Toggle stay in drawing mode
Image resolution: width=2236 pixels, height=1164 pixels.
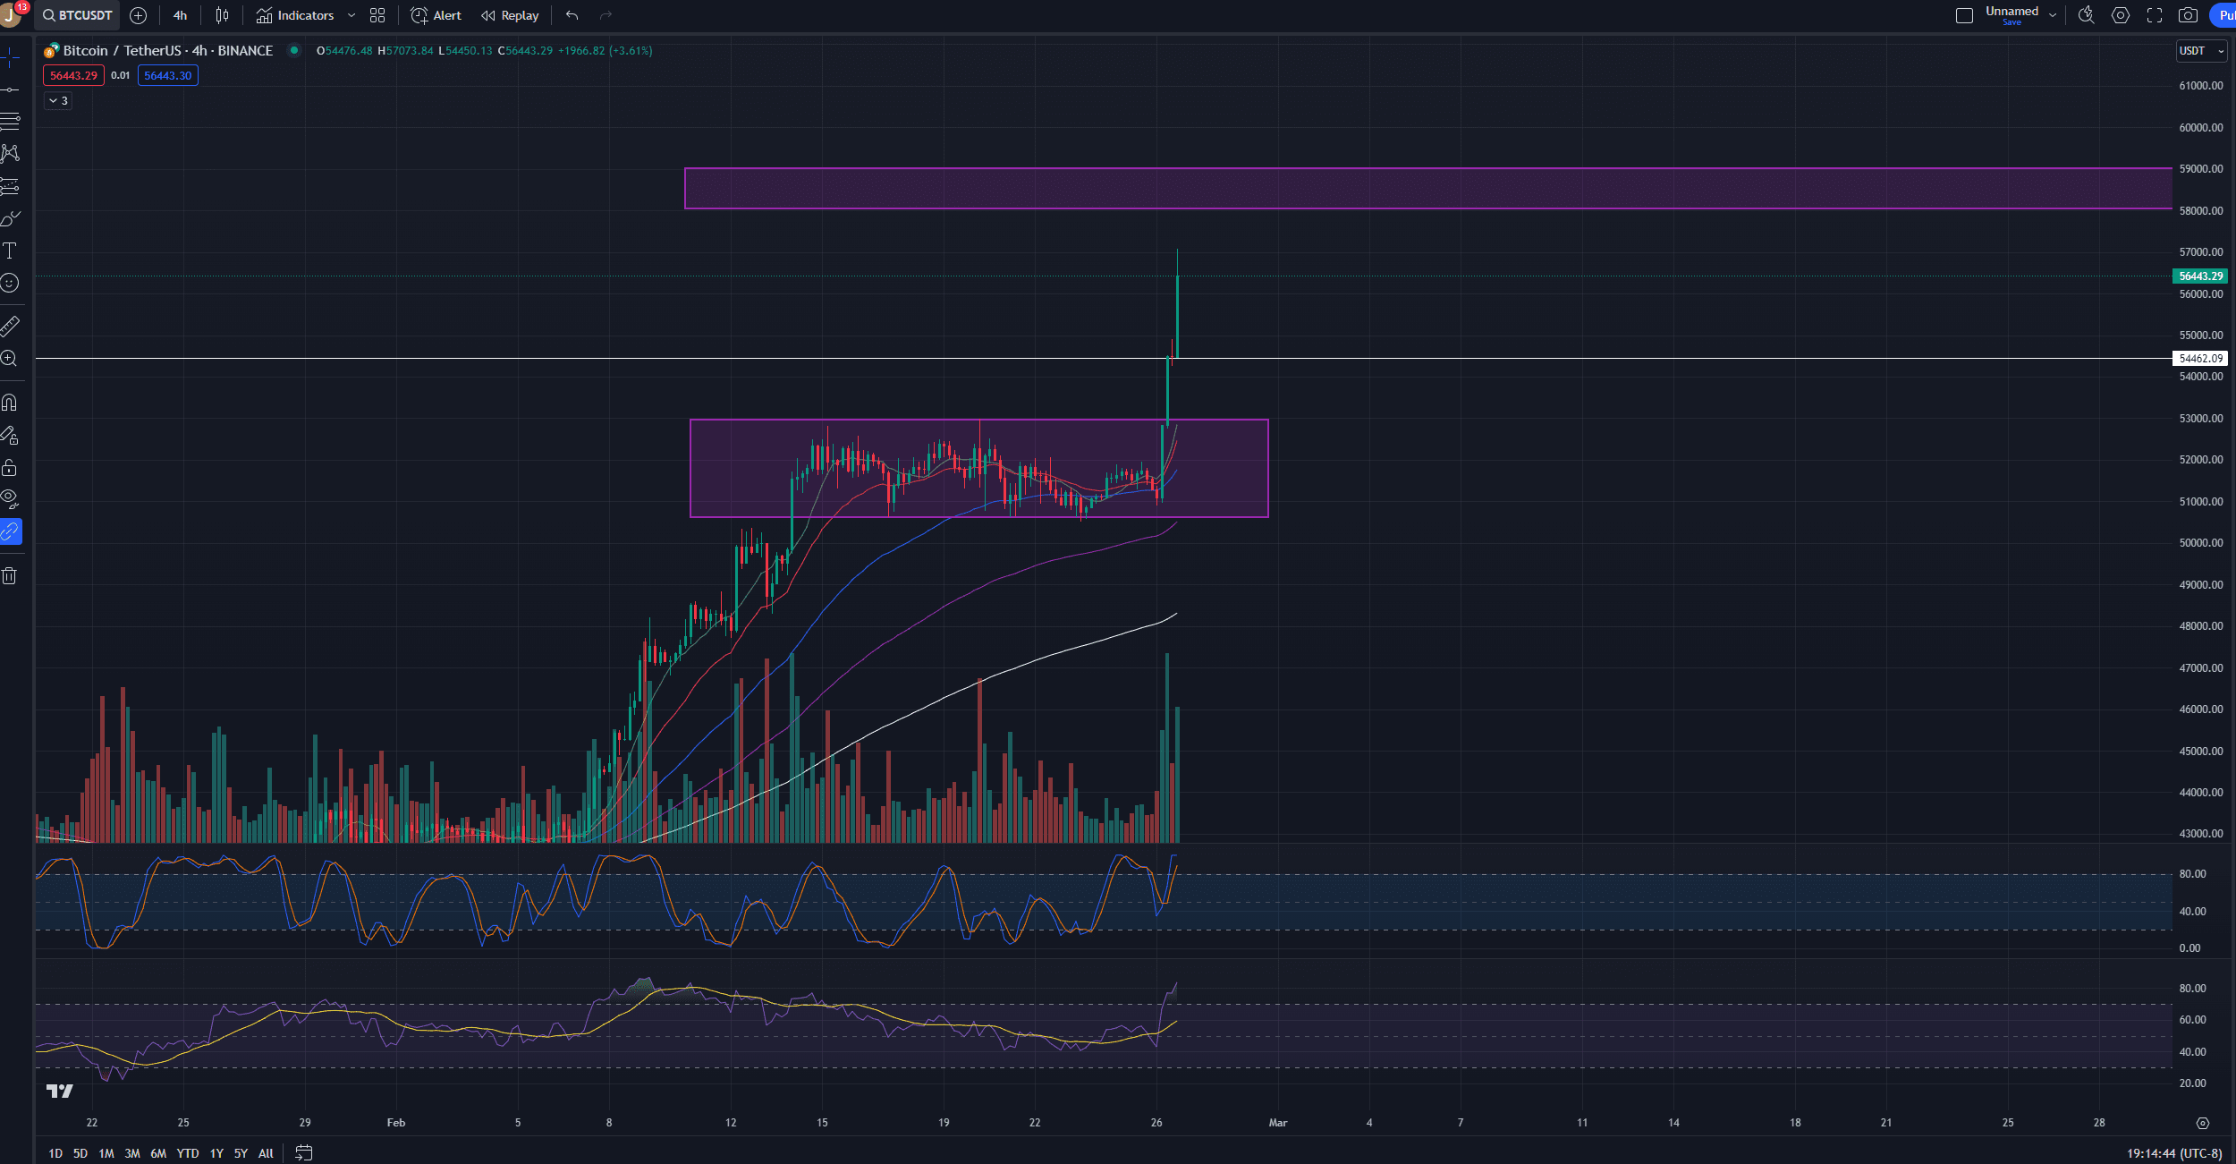pos(10,435)
